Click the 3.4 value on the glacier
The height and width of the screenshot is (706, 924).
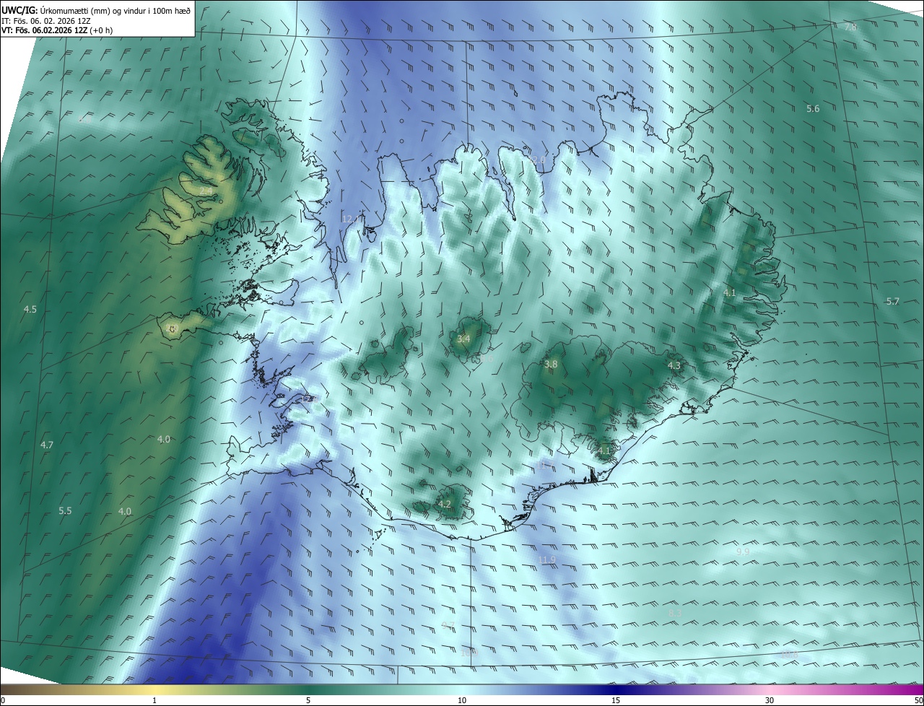464,339
